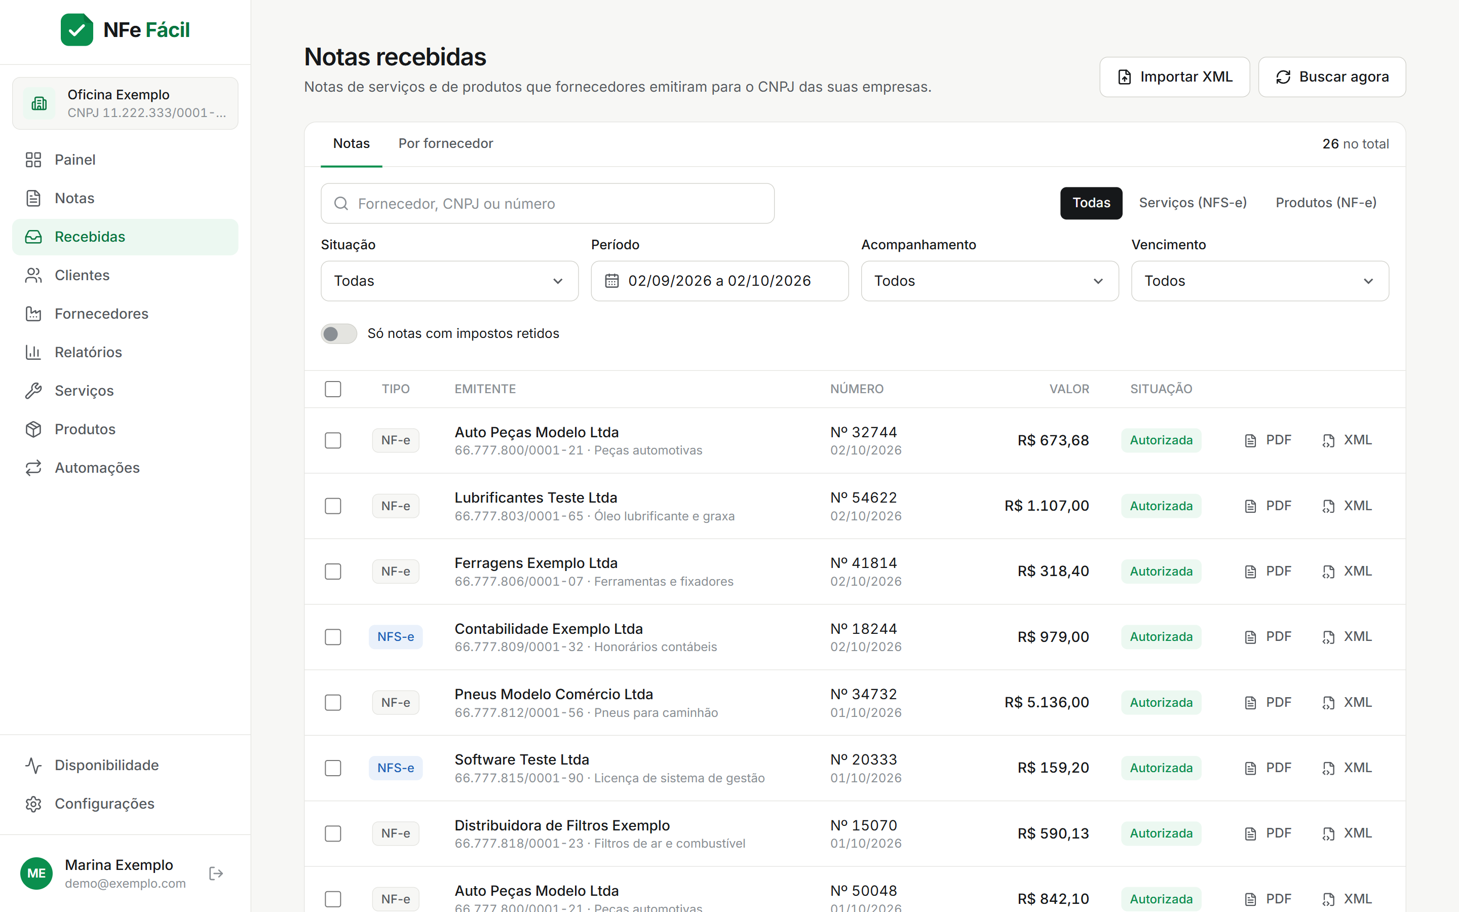The width and height of the screenshot is (1459, 912).
Task: Download XML for Pneus Modelo Comércio Ltda
Action: tap(1347, 703)
